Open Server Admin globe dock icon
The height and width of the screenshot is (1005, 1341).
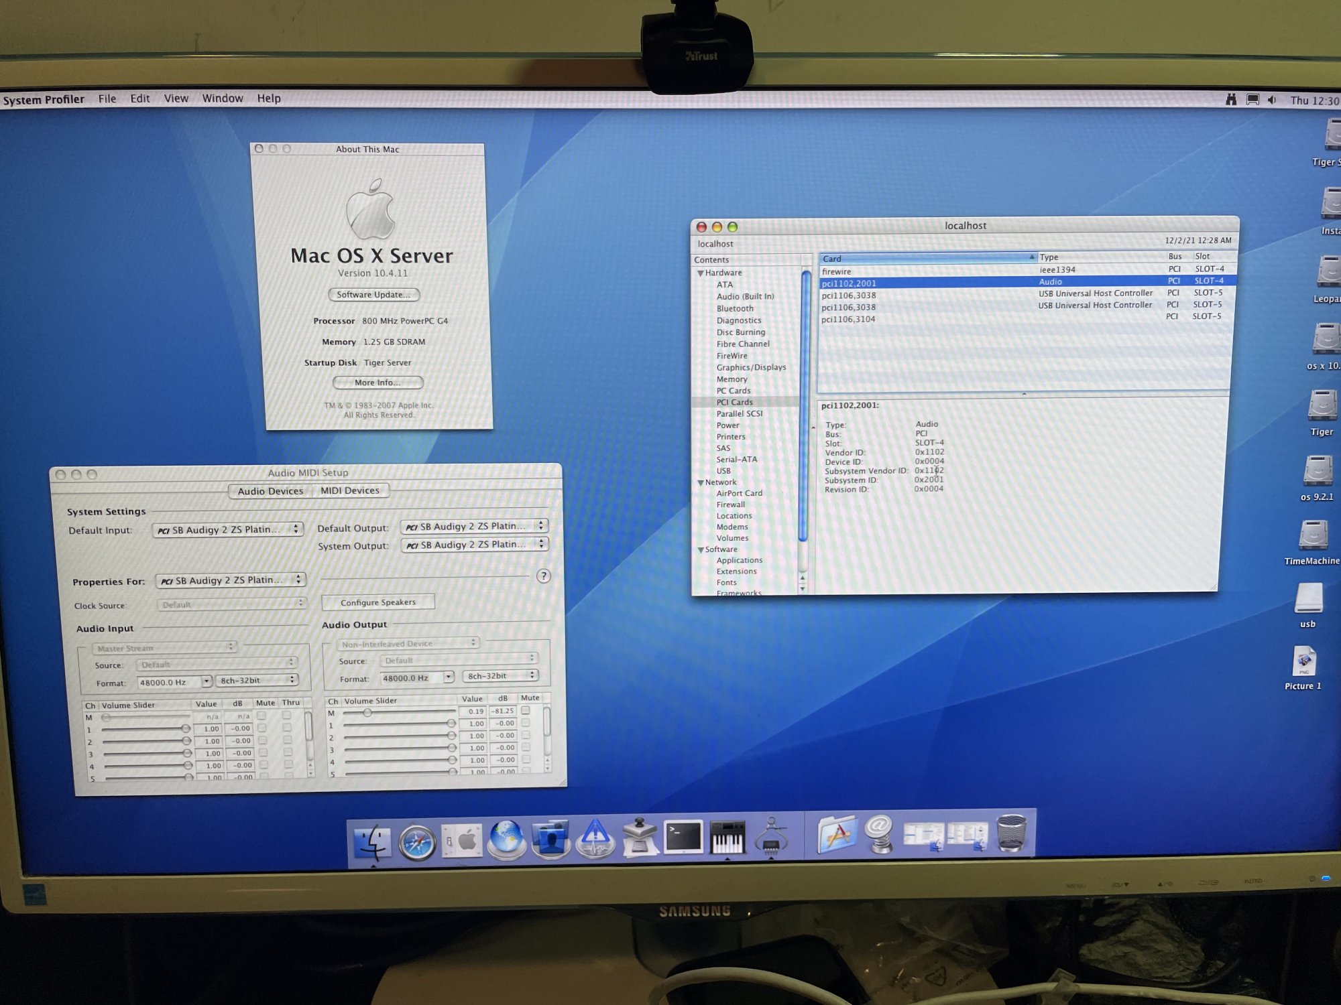(x=506, y=837)
